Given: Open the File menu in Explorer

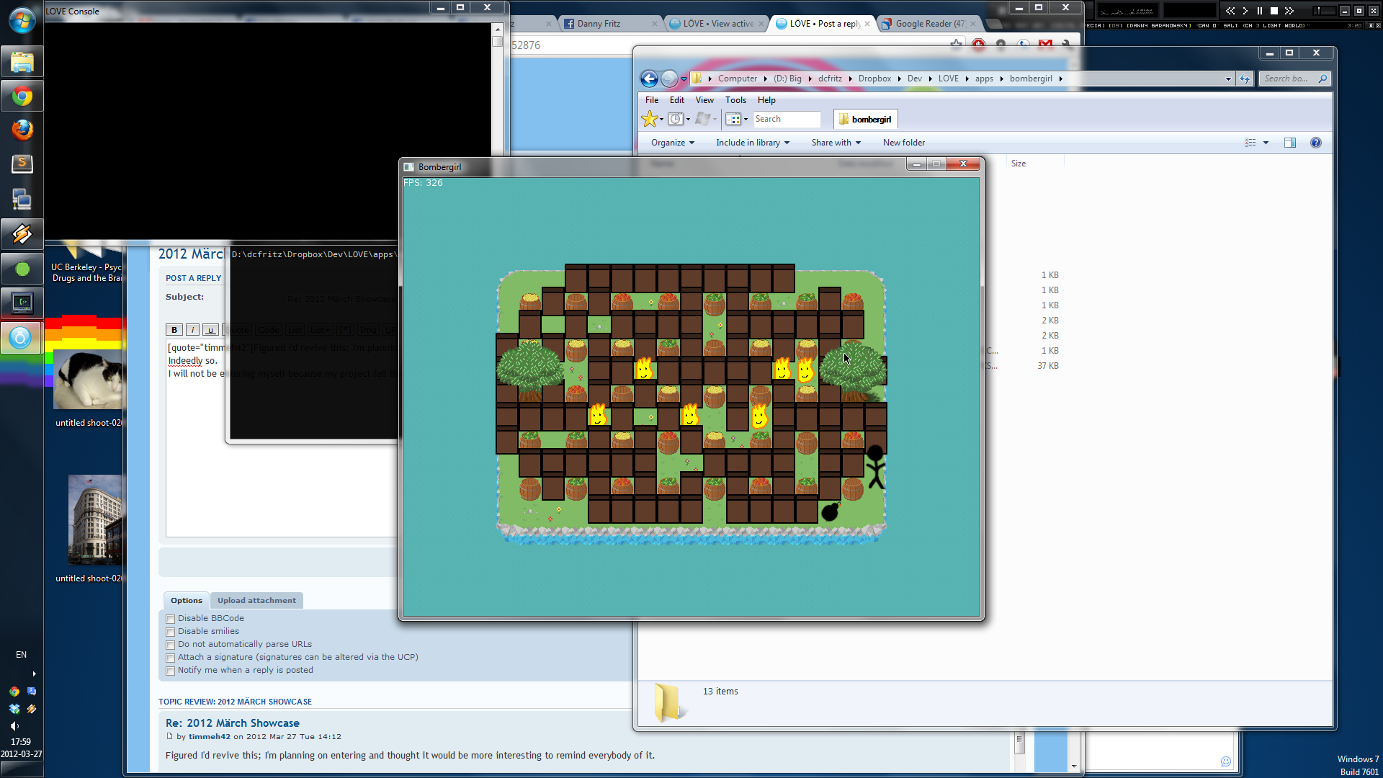Looking at the screenshot, I should (x=652, y=100).
